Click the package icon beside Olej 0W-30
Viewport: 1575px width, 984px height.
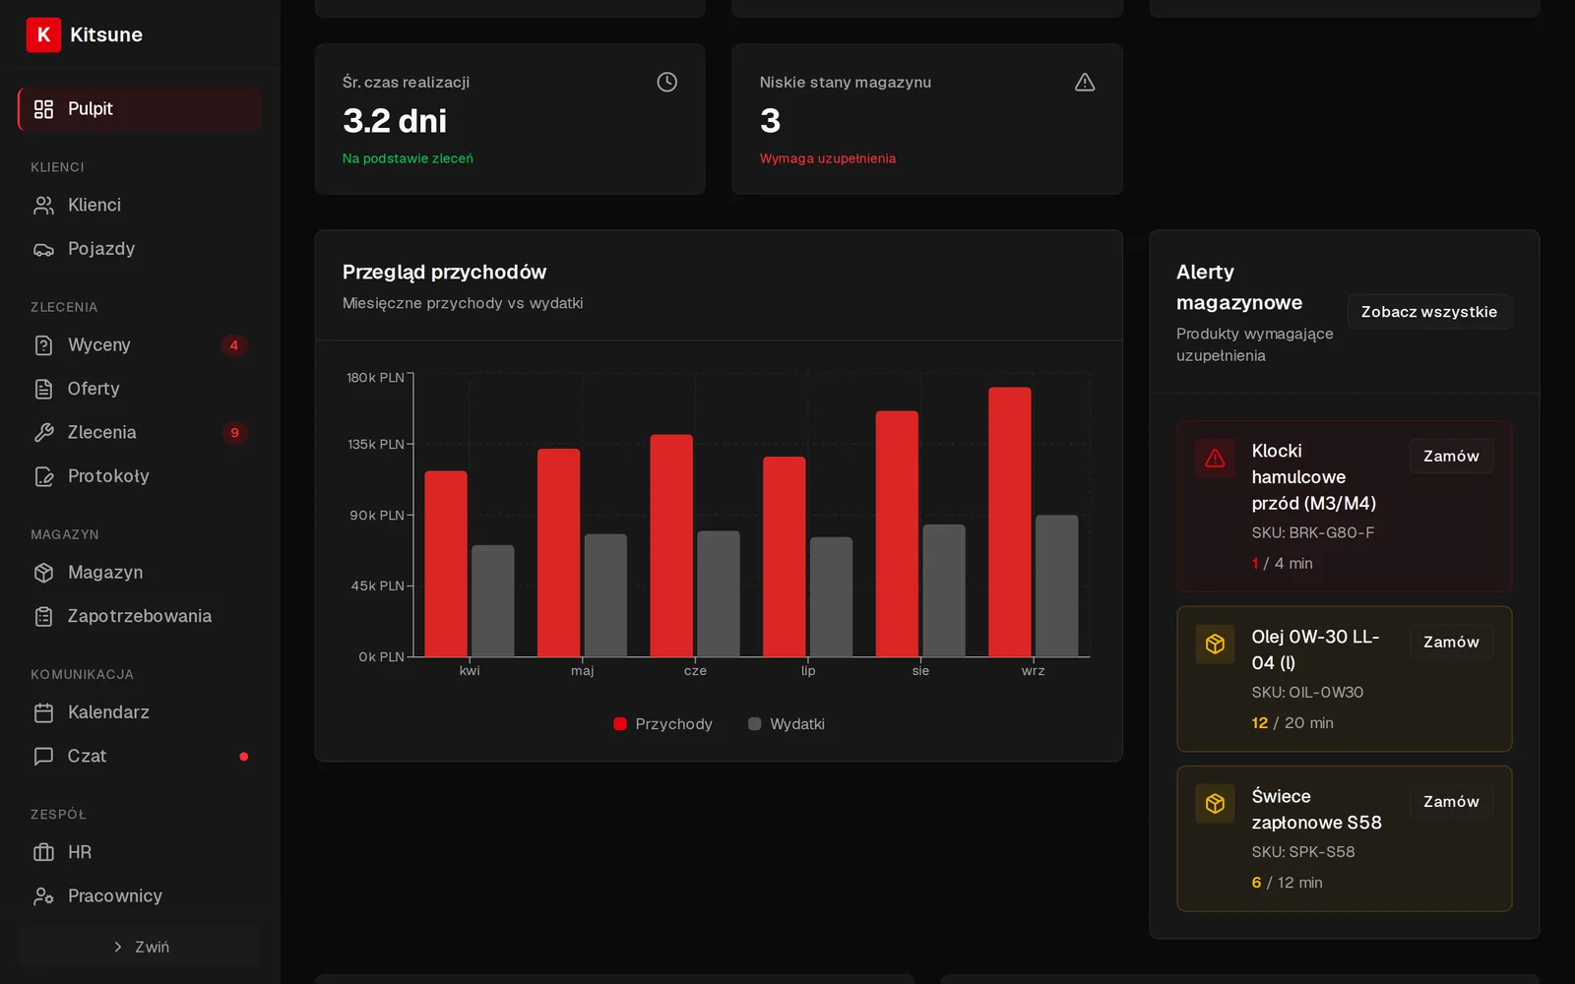tap(1215, 645)
